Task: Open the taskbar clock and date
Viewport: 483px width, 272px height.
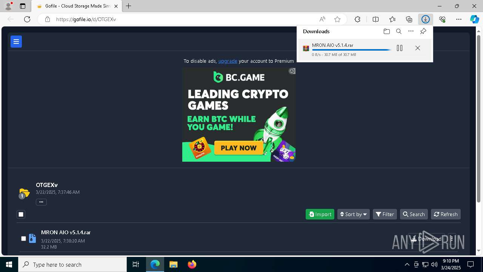Action: 451,264
